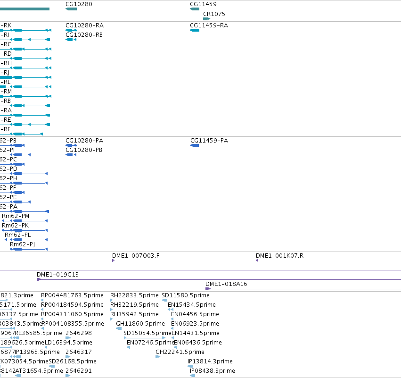
Task: Click EST 'RP004184594.5prime'
Action: tap(73, 305)
